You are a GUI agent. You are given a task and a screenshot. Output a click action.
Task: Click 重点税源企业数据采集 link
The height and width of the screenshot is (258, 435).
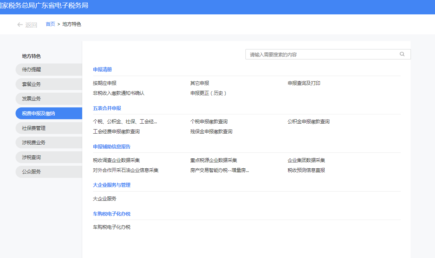[x=214, y=161]
